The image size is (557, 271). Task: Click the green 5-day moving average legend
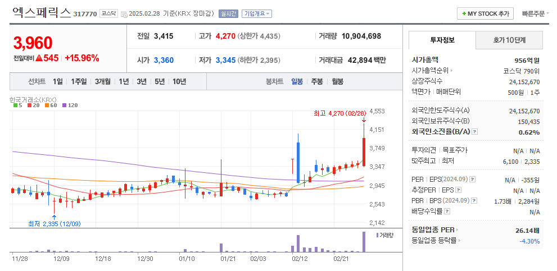[x=17, y=105]
